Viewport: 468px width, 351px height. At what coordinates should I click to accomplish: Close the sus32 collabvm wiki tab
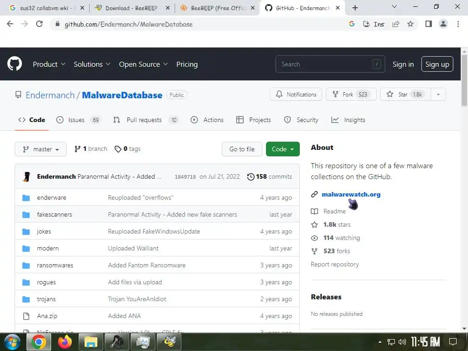click(82, 8)
